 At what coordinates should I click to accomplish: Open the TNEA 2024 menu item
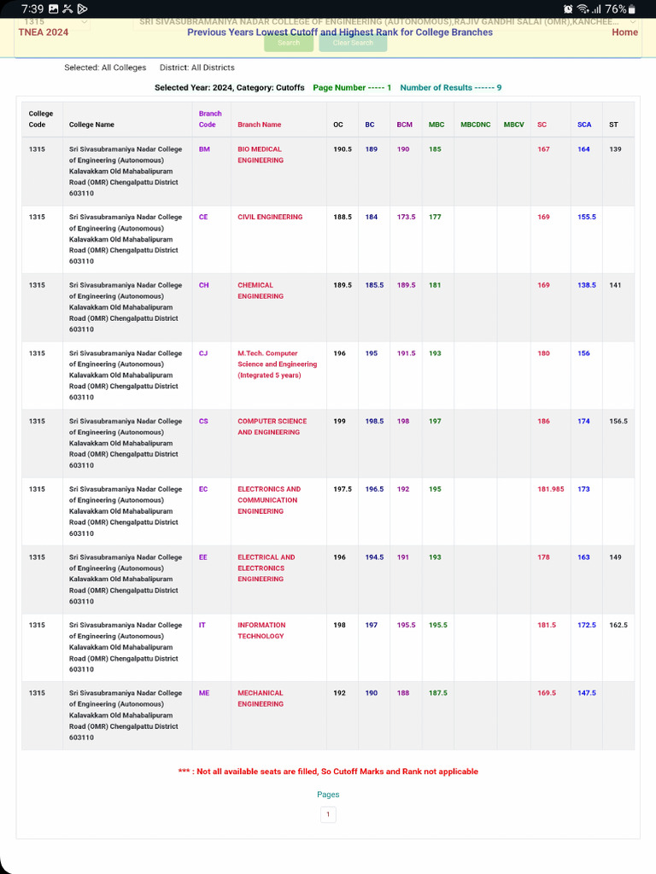point(43,32)
